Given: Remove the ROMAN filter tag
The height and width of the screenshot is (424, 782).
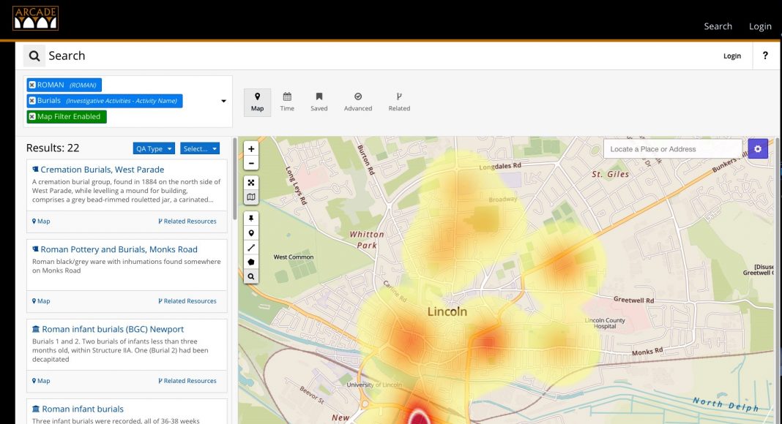Looking at the screenshot, I should click(32, 85).
